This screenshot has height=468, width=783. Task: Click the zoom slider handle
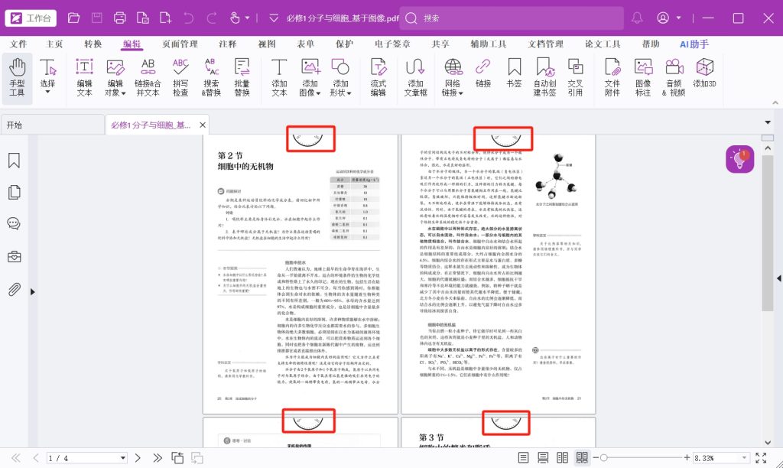pyautogui.click(x=604, y=457)
